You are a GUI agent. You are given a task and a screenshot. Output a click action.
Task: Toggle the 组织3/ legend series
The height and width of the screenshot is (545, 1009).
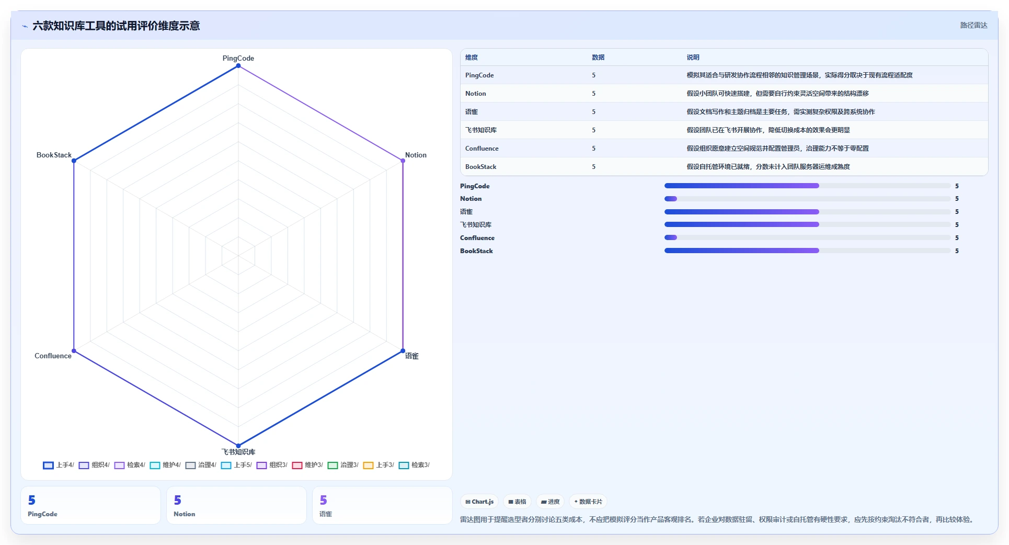coord(272,465)
